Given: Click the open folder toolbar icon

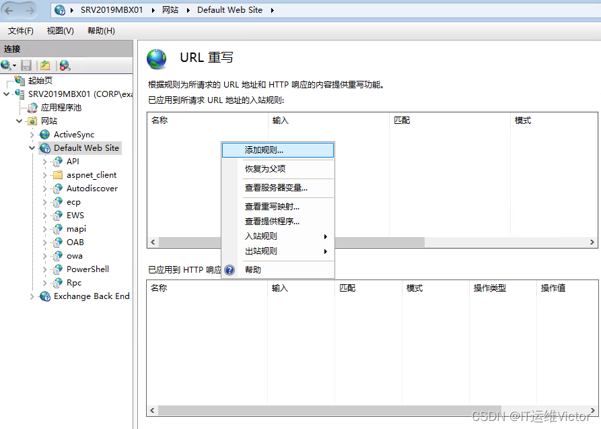Looking at the screenshot, I should [x=45, y=65].
